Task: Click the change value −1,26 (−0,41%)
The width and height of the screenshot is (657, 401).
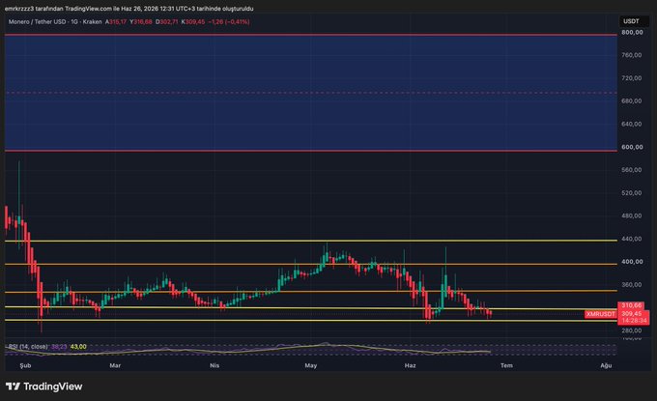Action: click(229, 22)
